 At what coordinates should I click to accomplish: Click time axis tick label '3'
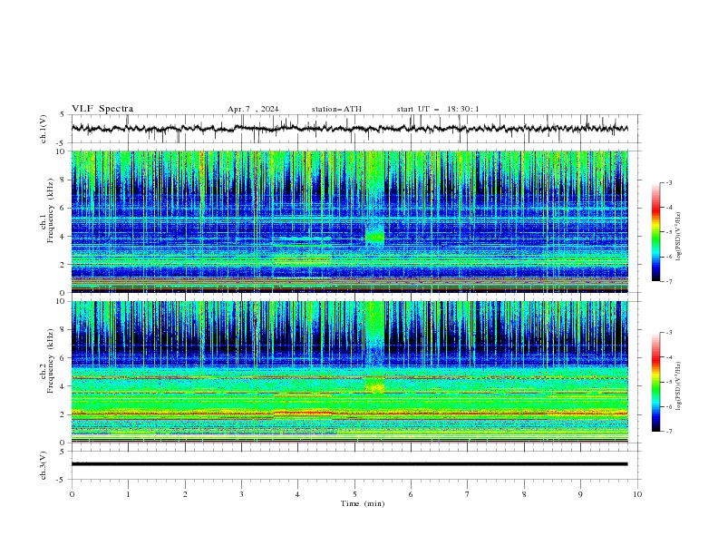[x=241, y=494]
